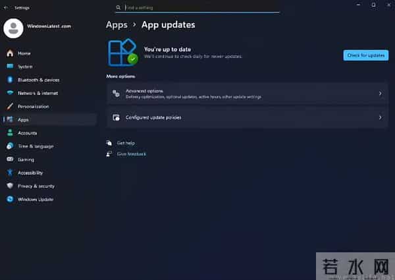Viewport: 395px width, 280px height.
Task: Open the Get help link
Action: point(126,143)
